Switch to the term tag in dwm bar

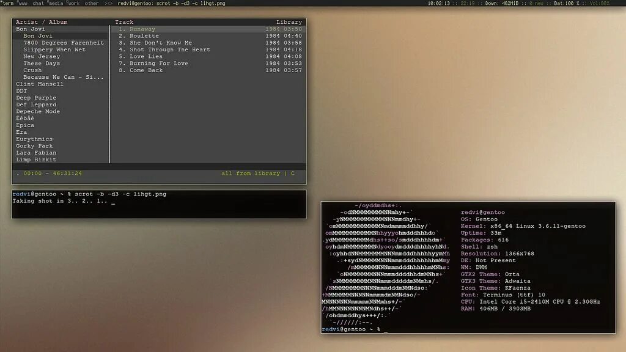(8, 3)
